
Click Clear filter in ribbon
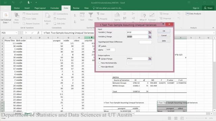[x=101, y=14]
